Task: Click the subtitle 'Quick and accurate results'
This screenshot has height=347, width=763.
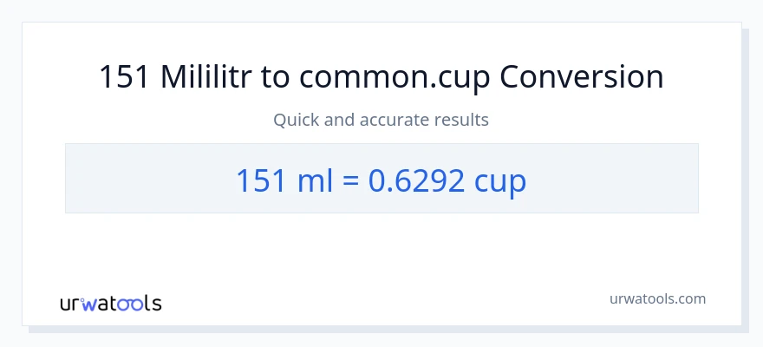Action: pos(381,120)
